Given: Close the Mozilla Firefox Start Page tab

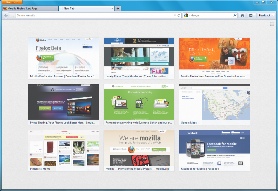Looking at the screenshot, I should pyautogui.click(x=56, y=8).
